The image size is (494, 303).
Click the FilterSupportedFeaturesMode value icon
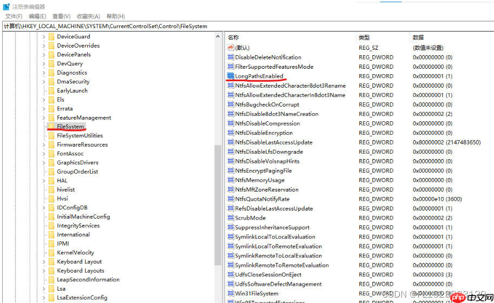coord(230,67)
